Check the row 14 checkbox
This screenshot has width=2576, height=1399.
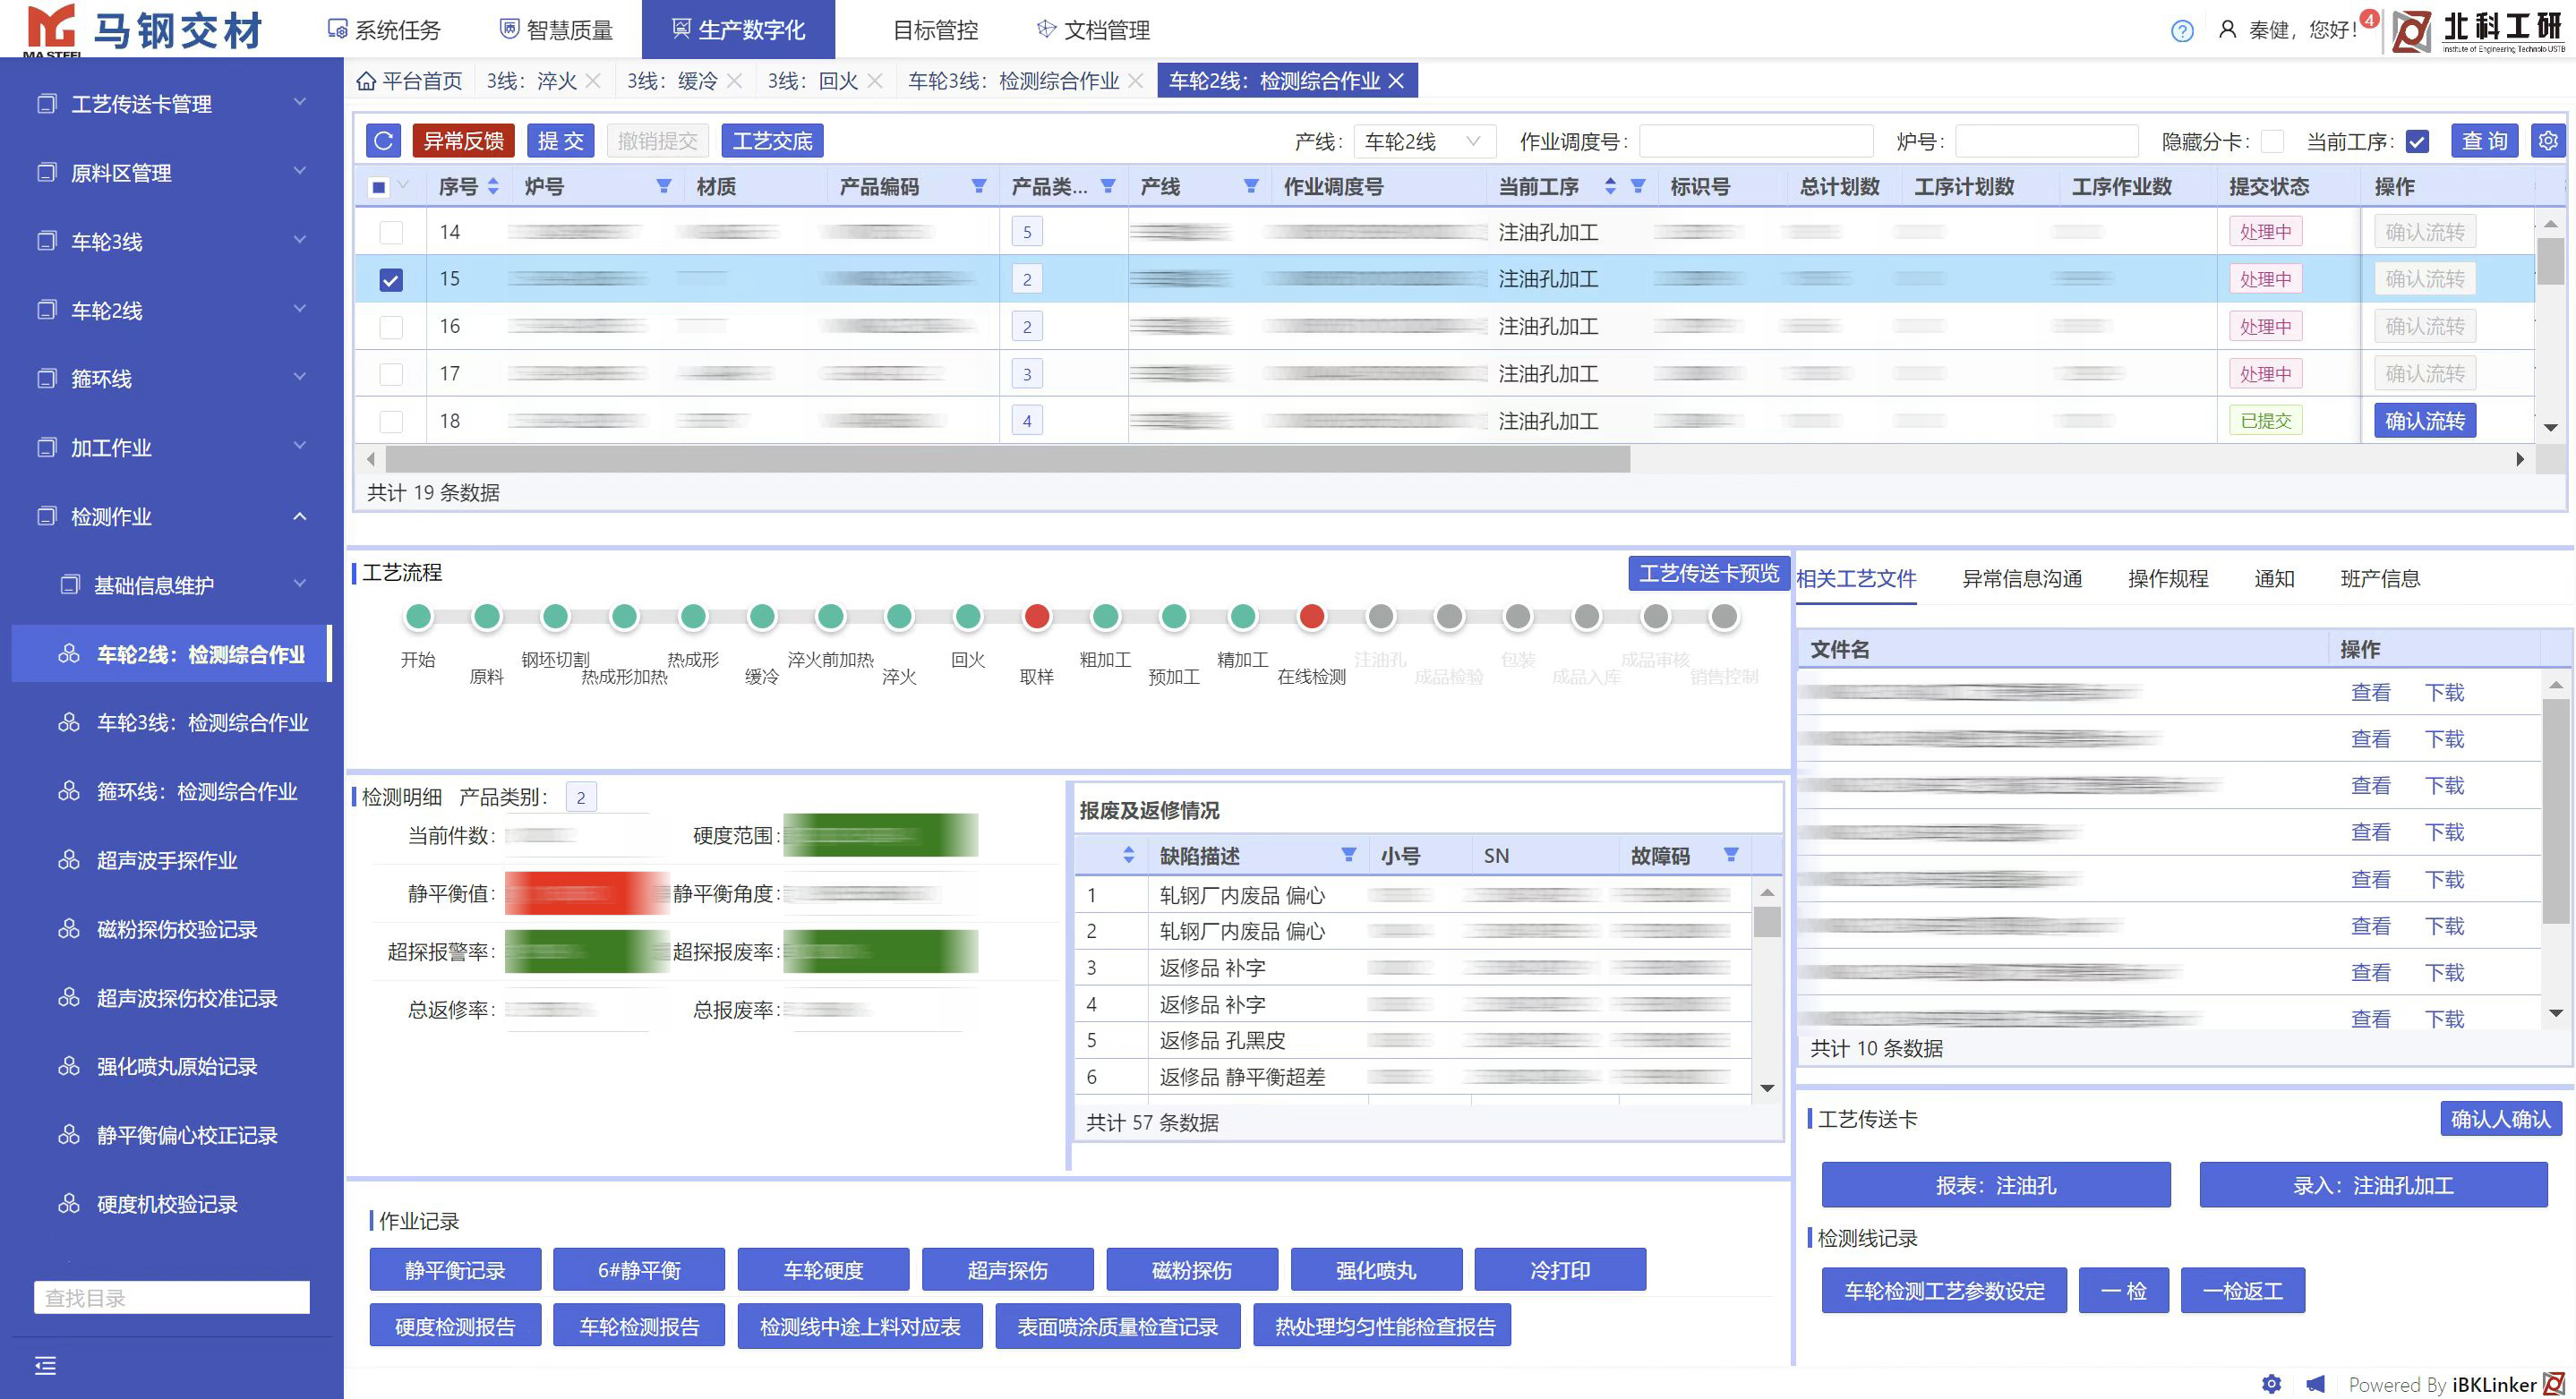point(391,232)
